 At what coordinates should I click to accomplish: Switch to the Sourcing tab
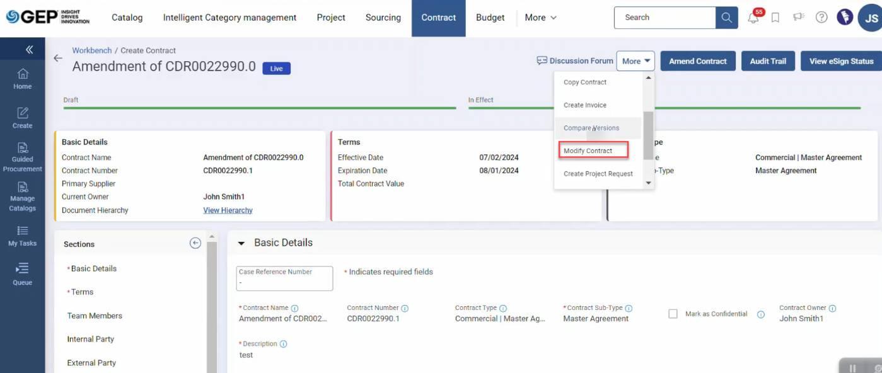[x=383, y=18]
